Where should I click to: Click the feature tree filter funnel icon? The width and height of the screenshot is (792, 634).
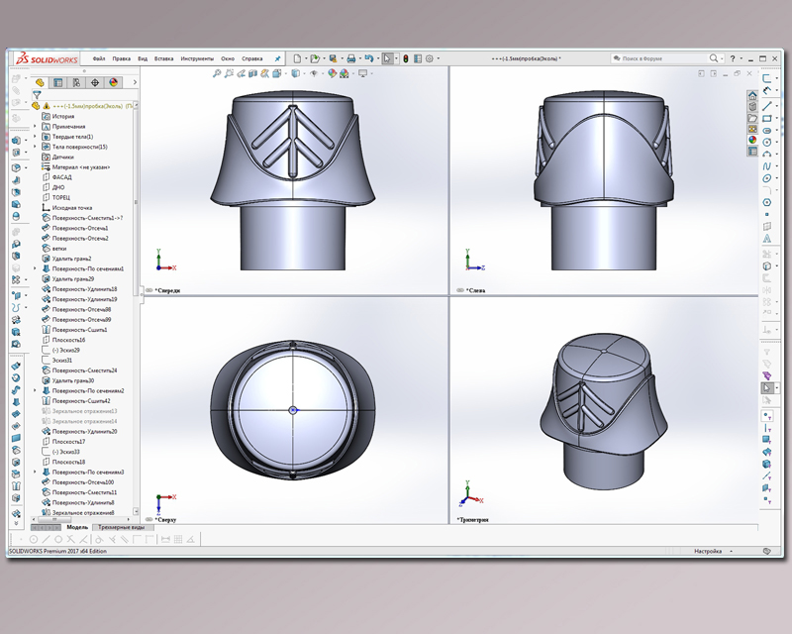[37, 95]
